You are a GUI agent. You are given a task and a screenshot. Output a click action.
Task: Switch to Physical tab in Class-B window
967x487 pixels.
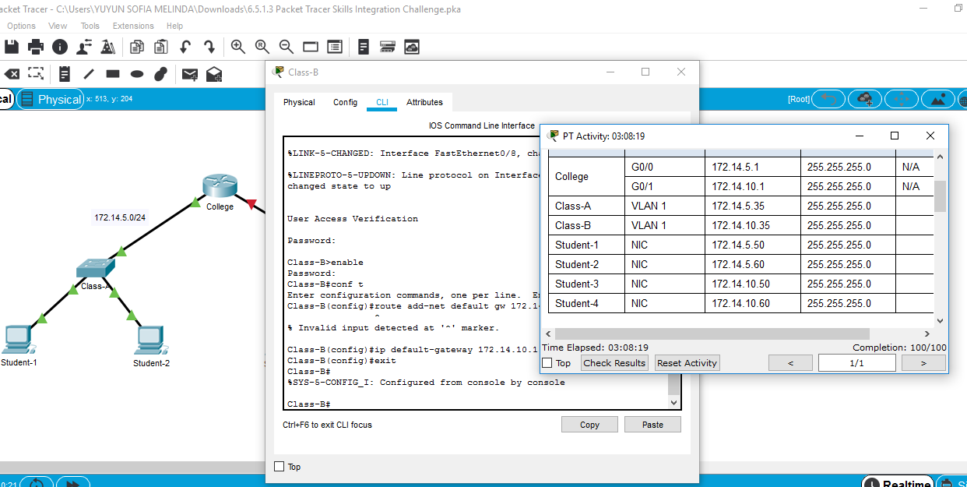pyautogui.click(x=299, y=102)
